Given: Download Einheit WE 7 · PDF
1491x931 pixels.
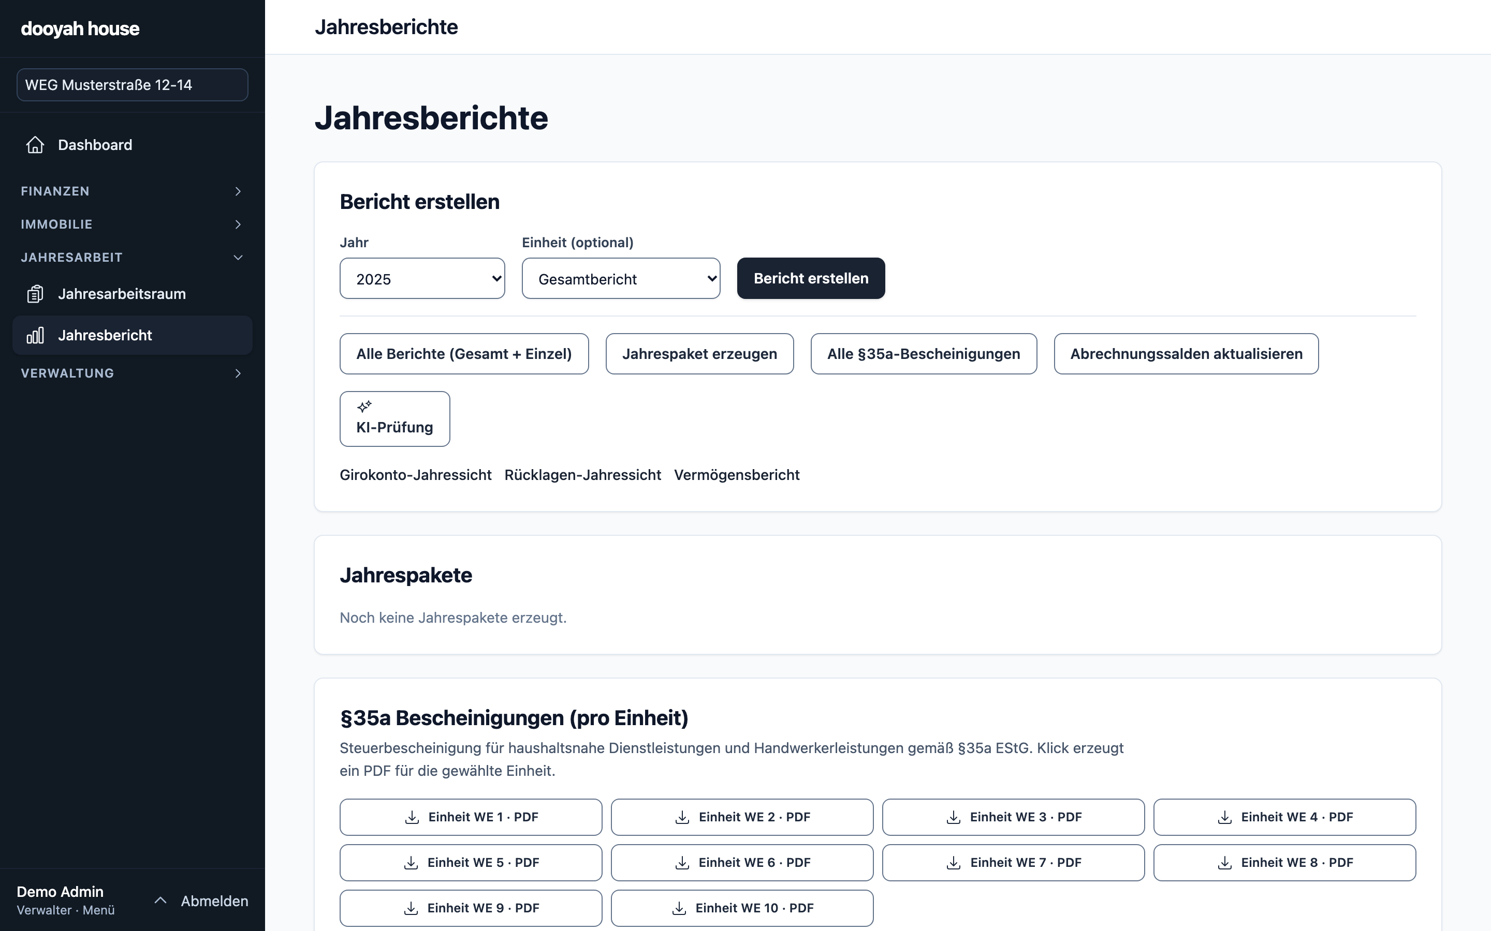Looking at the screenshot, I should (x=1014, y=863).
